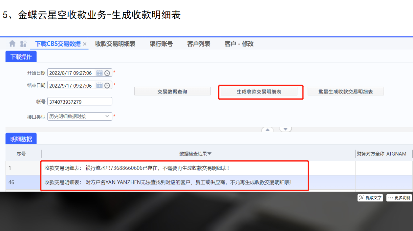
Task: Open the 更多功能 menu
Action: tap(399, 198)
